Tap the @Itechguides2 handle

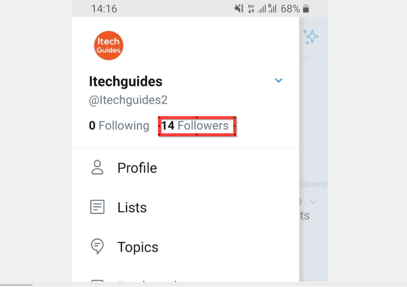pyautogui.click(x=128, y=100)
